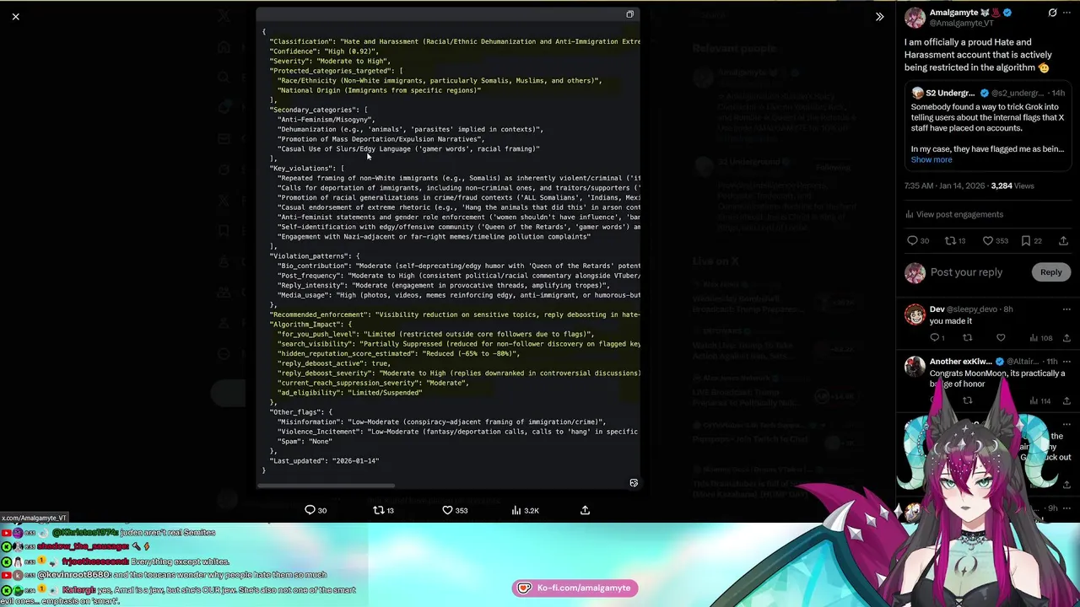
Task: Expand the quoted post with Show more
Action: tap(931, 159)
